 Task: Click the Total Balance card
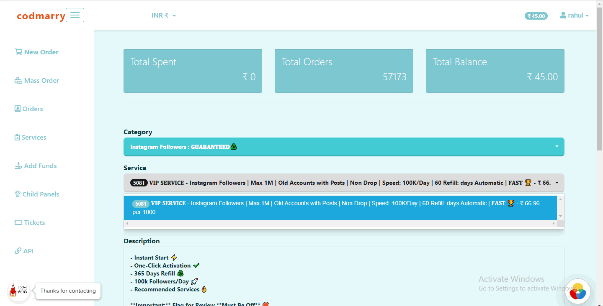pos(495,71)
